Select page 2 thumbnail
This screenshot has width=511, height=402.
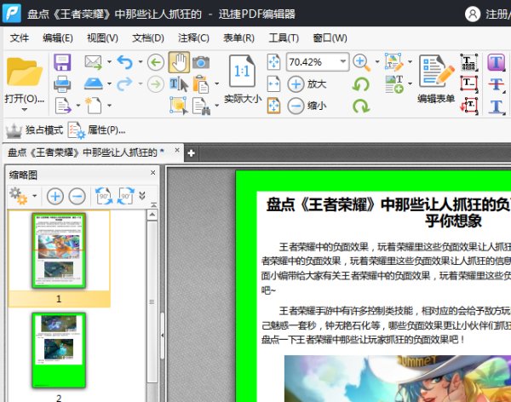click(x=59, y=350)
